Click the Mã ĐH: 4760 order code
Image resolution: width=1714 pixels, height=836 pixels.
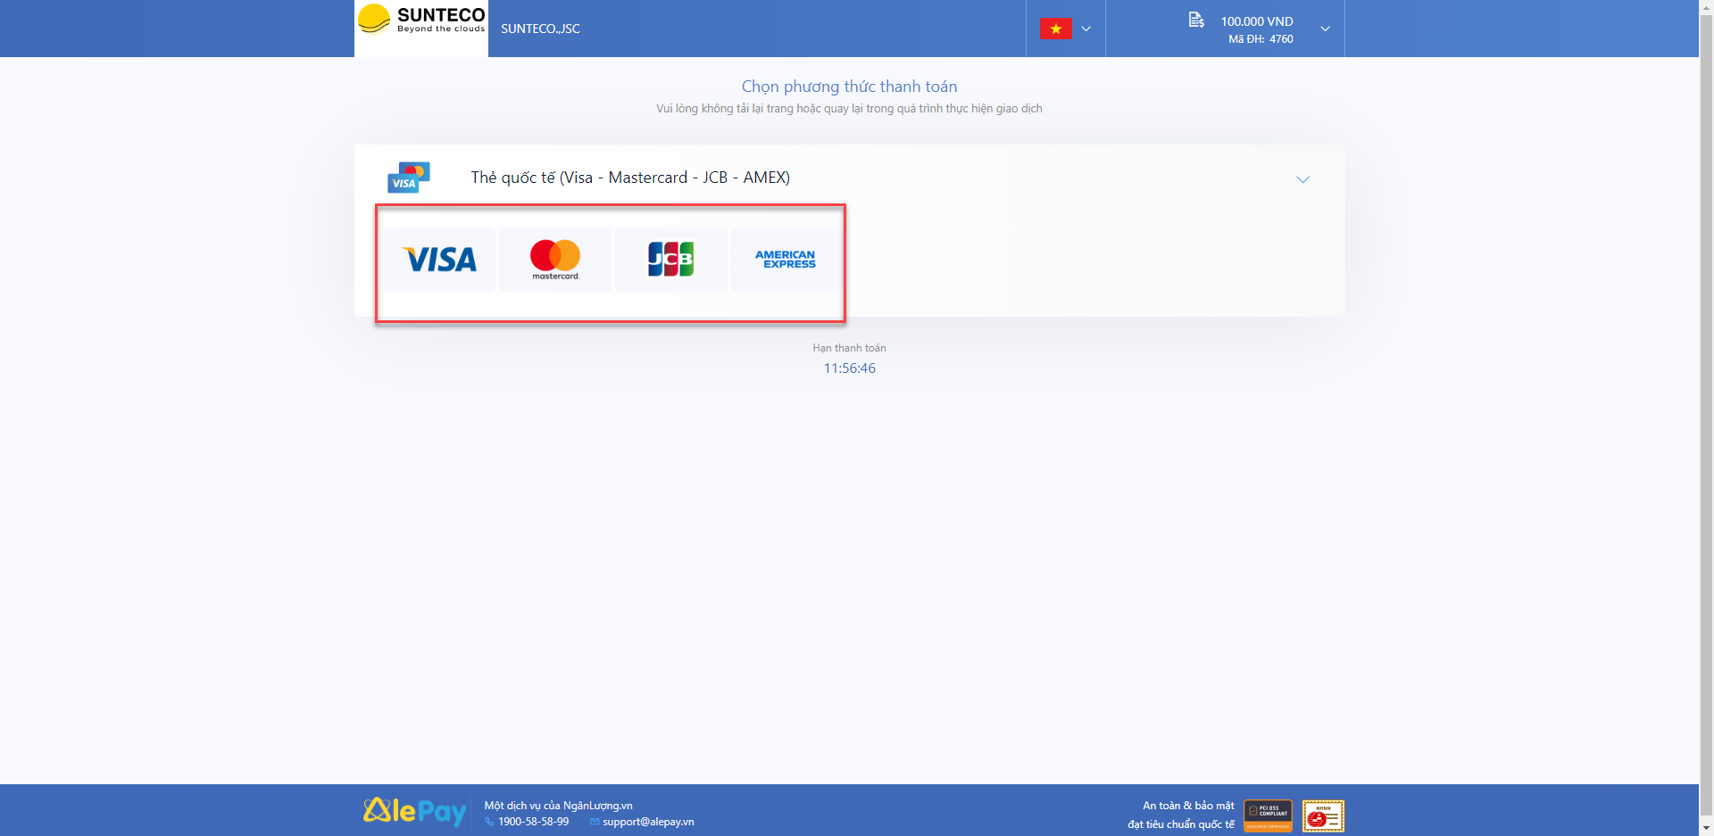coord(1261,39)
